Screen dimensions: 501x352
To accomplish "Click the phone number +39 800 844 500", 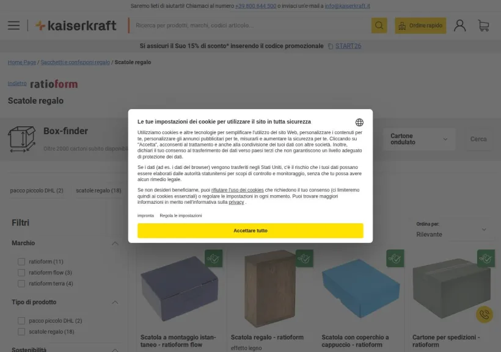I will [x=255, y=6].
